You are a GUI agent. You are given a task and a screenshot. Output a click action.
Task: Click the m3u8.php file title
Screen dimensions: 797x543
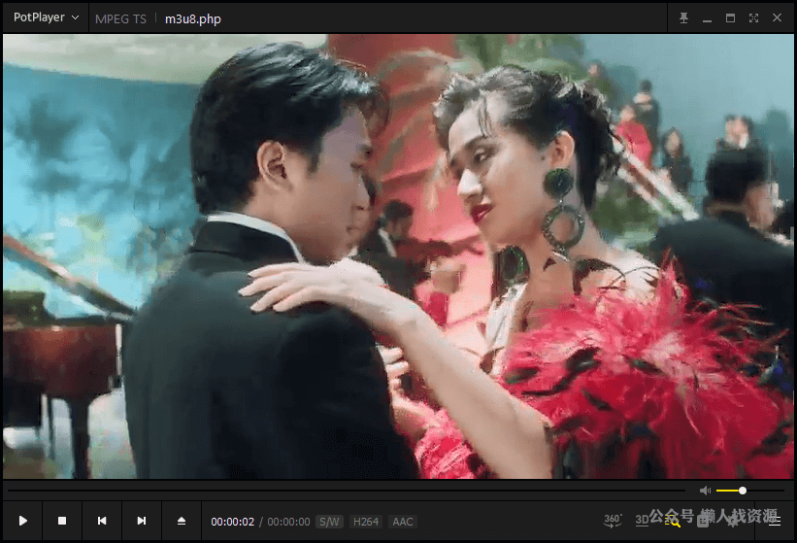pos(192,19)
